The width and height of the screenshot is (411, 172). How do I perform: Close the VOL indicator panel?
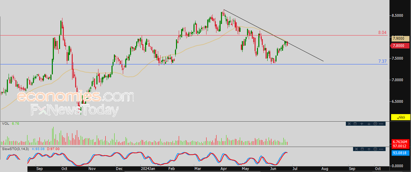[x=349, y=124]
